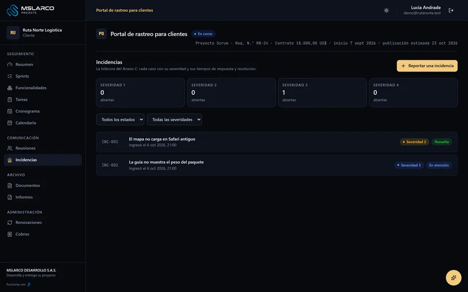Click the Tareas clipboard icon
468x292 pixels.
[x=10, y=99]
